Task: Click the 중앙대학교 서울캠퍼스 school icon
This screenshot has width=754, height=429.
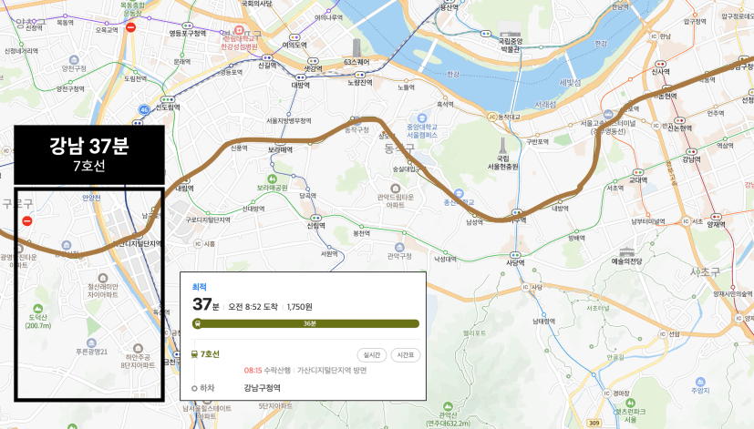Action: 422,118
